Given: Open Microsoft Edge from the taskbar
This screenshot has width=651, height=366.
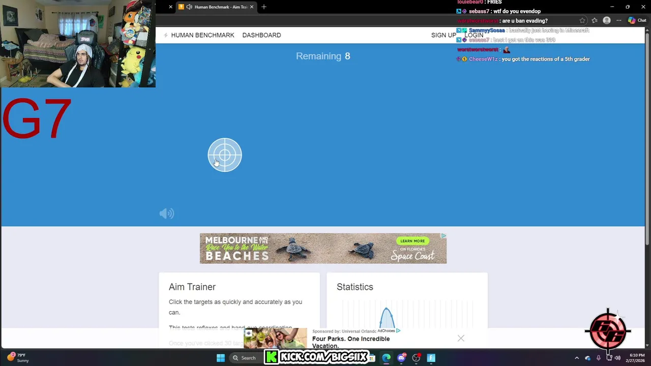Looking at the screenshot, I should click(387, 358).
